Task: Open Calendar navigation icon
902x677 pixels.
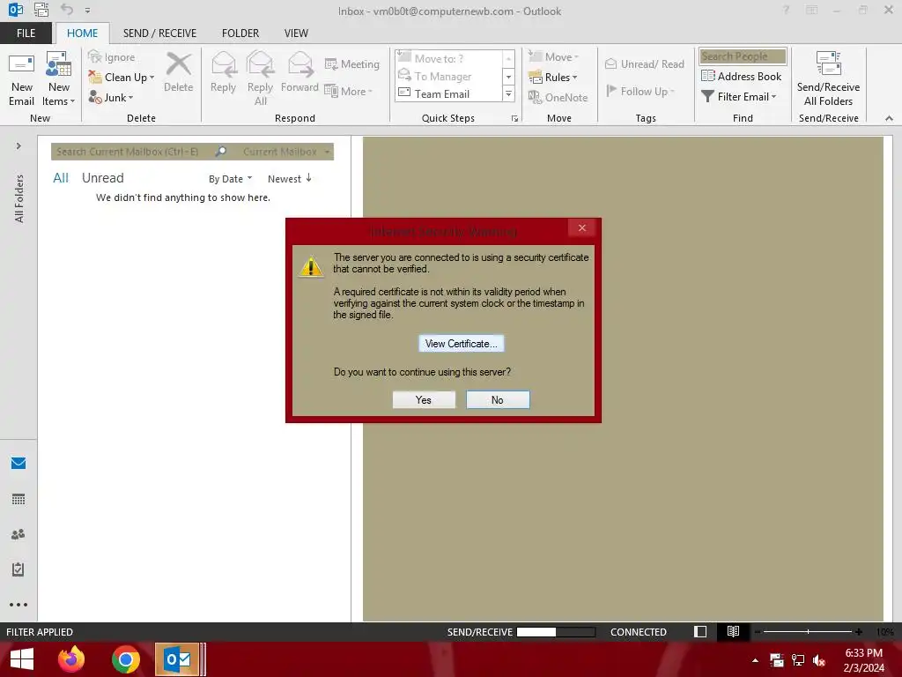Action: 18,499
